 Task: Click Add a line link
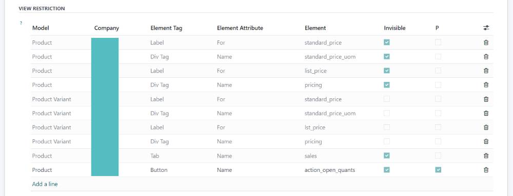coord(45,184)
